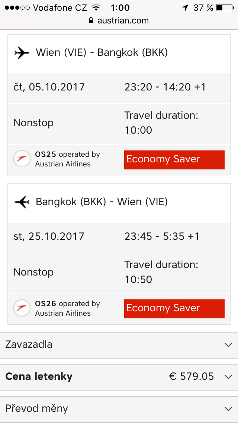Open the Cena letenky row label

(x=39, y=376)
